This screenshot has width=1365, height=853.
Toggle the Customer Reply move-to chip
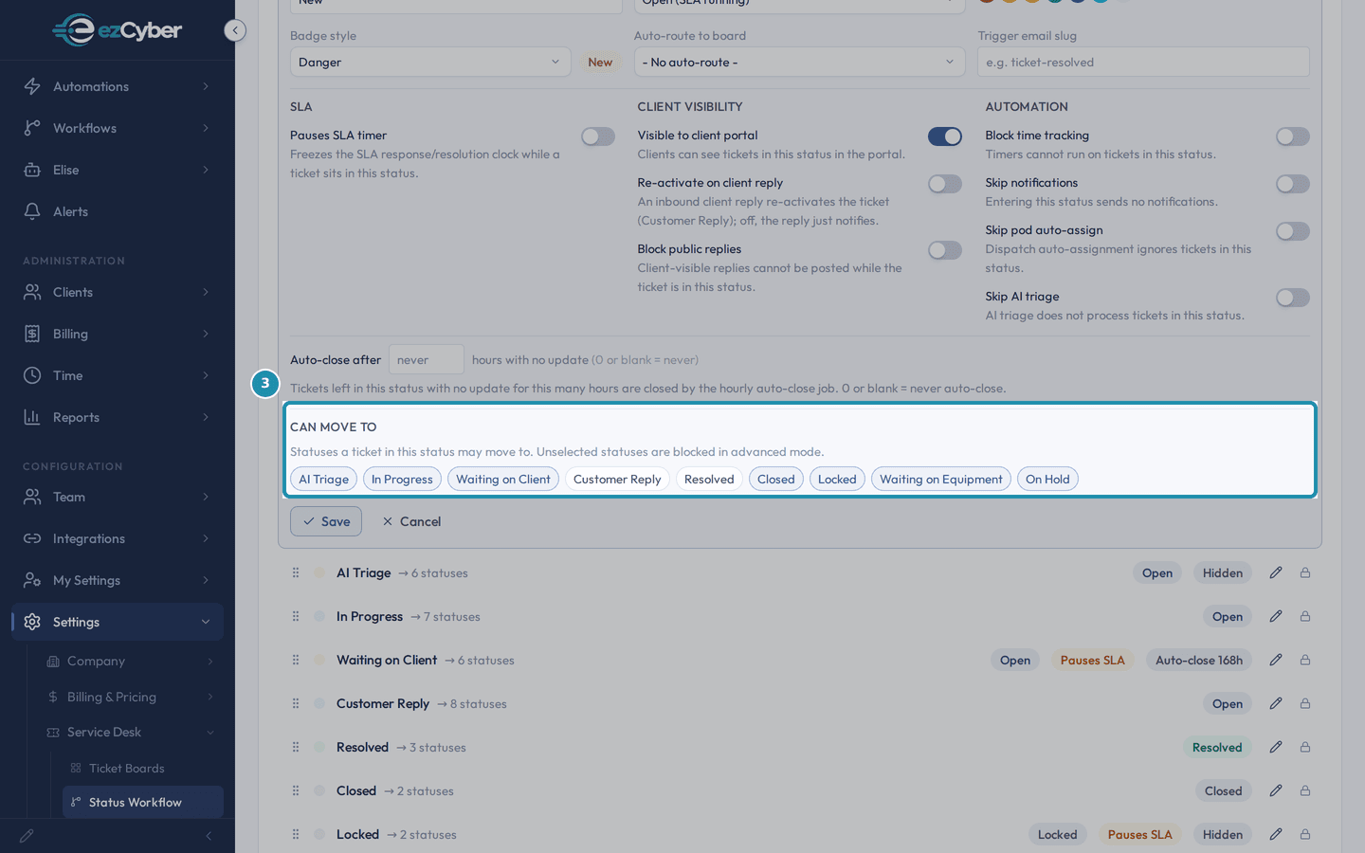(617, 479)
